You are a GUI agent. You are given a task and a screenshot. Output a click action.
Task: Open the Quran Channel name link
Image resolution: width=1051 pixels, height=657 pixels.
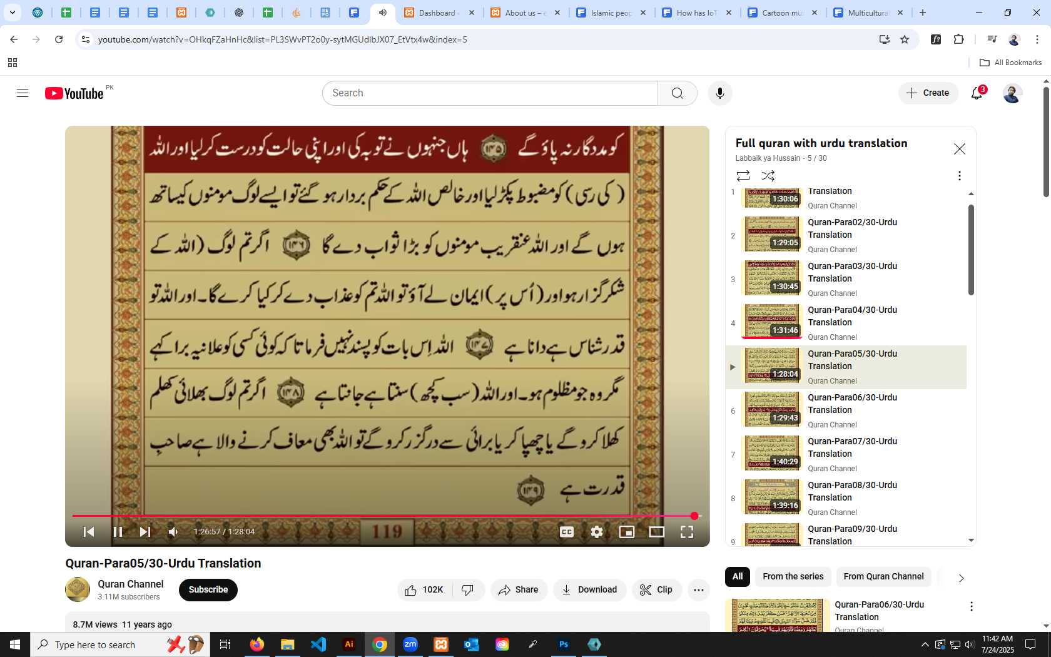point(130,584)
